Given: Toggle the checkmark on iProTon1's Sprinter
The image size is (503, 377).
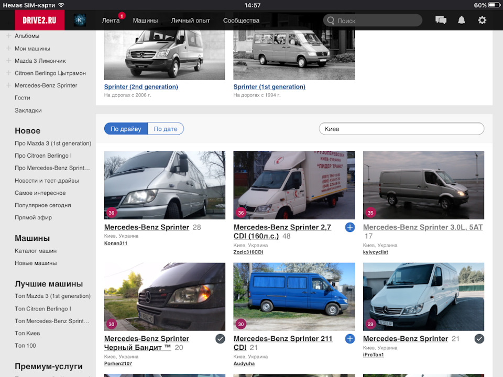Looking at the screenshot, I should coord(479,339).
